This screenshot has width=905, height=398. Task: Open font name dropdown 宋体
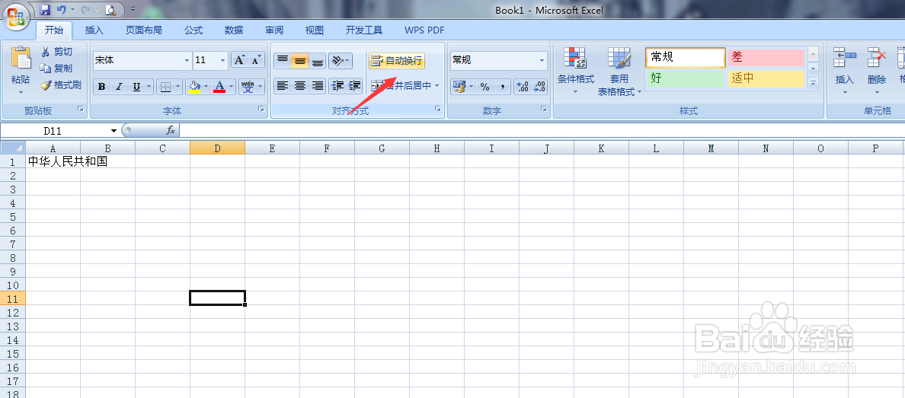pyautogui.click(x=187, y=60)
